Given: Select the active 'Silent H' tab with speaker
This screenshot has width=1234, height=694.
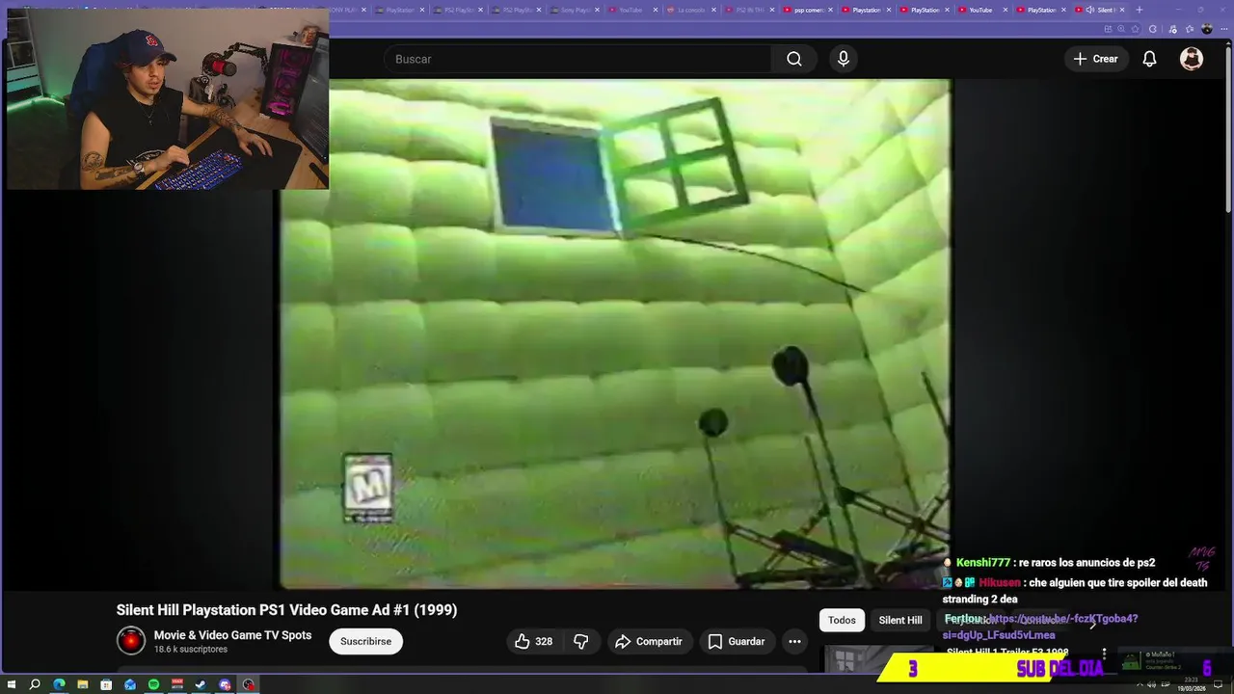Looking at the screenshot, I should click(1099, 10).
